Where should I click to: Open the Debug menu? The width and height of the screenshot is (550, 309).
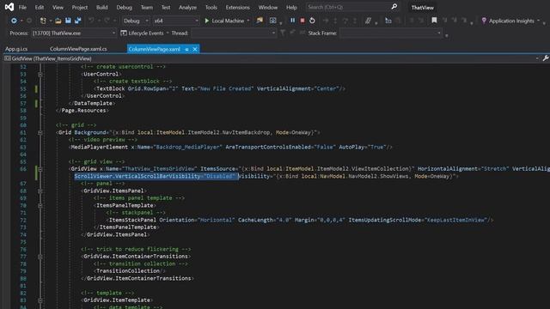[124, 7]
